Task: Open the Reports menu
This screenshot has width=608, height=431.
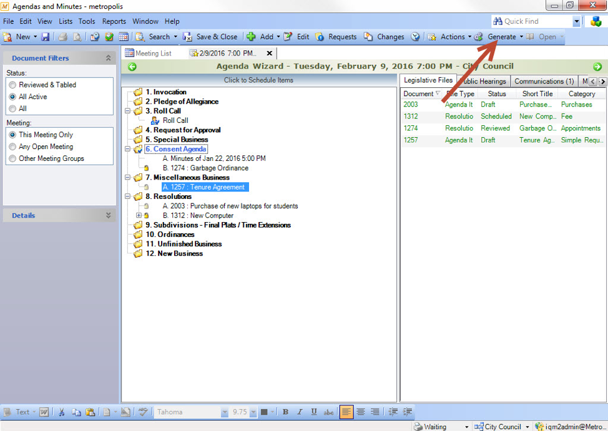Action: click(x=114, y=21)
